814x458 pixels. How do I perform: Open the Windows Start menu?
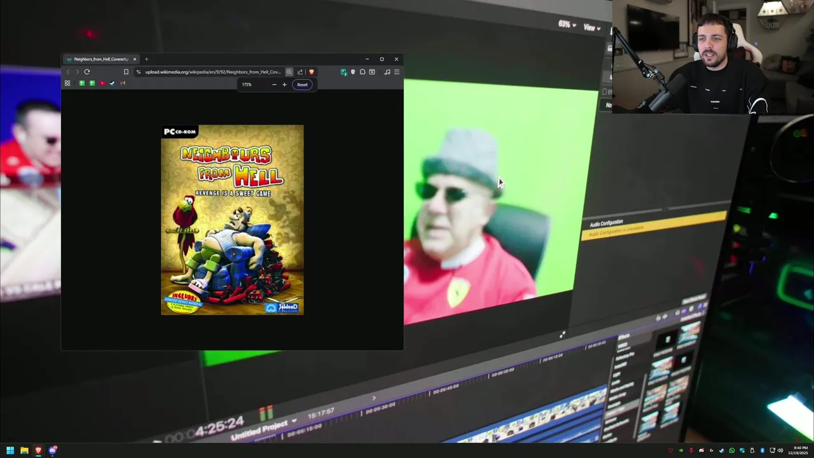tap(10, 450)
